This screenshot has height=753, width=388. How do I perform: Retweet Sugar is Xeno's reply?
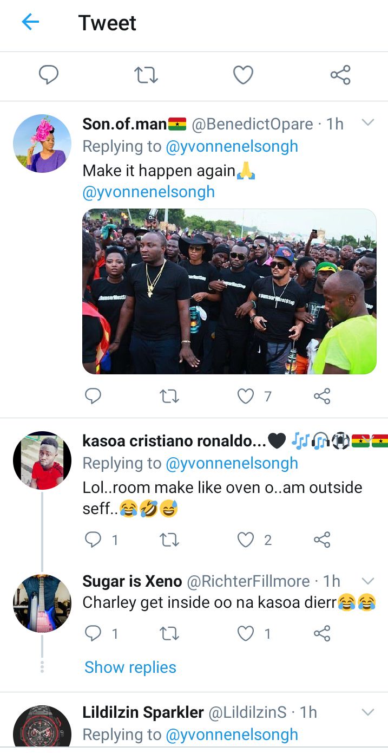click(x=170, y=633)
